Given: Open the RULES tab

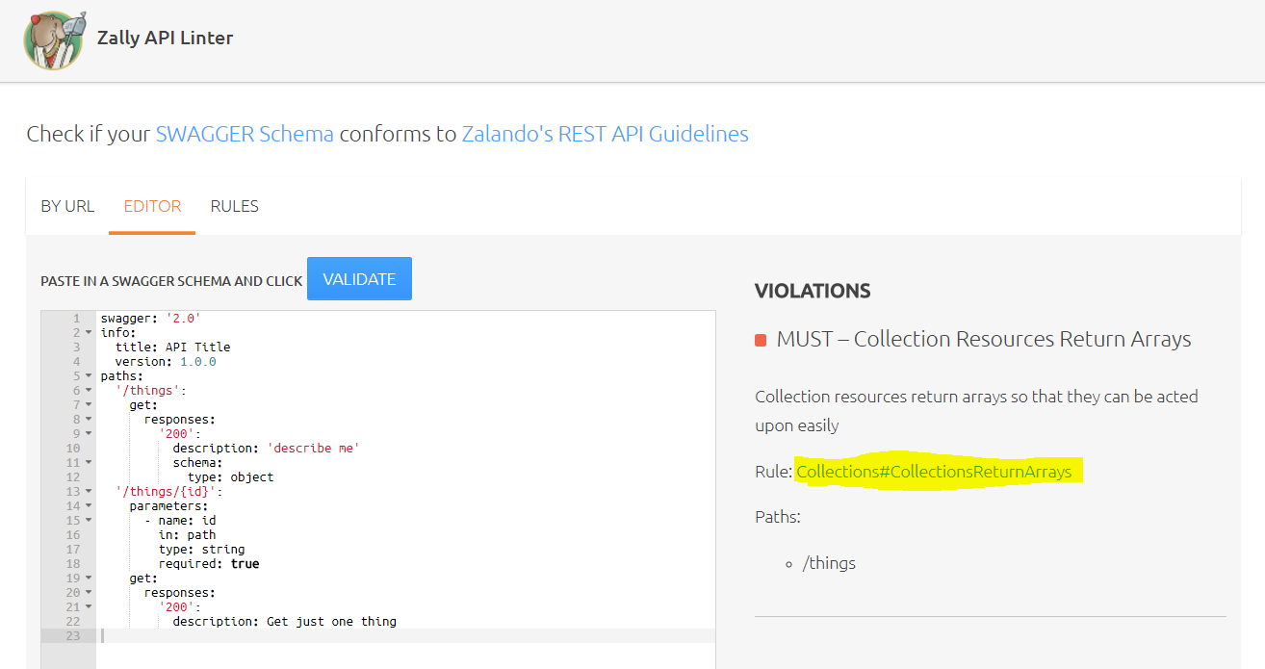Looking at the screenshot, I should point(234,205).
